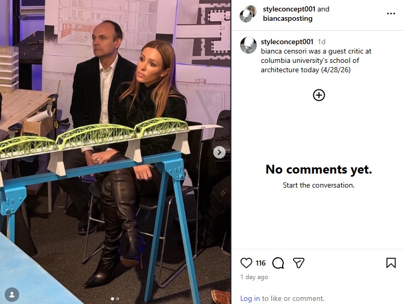Go to next carousel photo

coord(219,152)
